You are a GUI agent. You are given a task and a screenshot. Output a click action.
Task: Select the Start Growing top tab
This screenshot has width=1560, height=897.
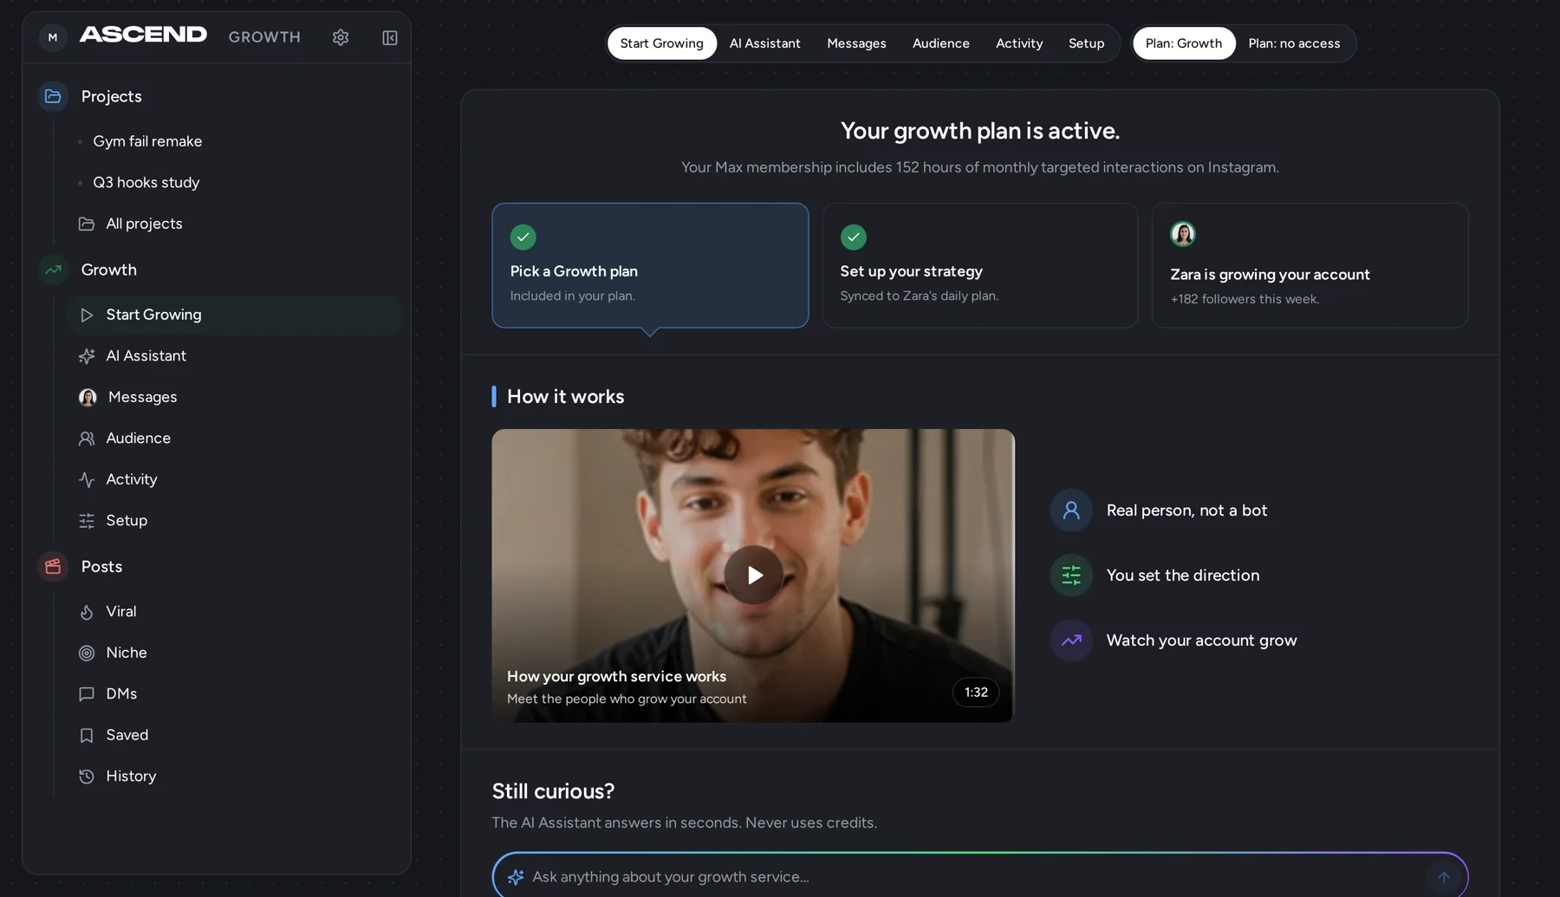point(662,43)
